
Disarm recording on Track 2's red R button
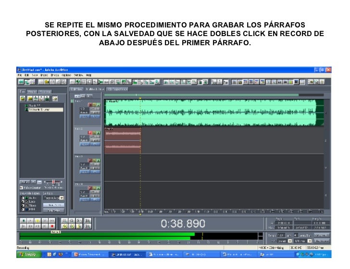click(90, 133)
